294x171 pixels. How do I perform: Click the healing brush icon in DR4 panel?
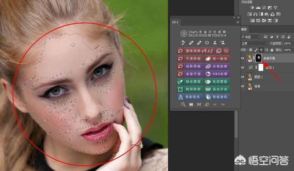183,43
